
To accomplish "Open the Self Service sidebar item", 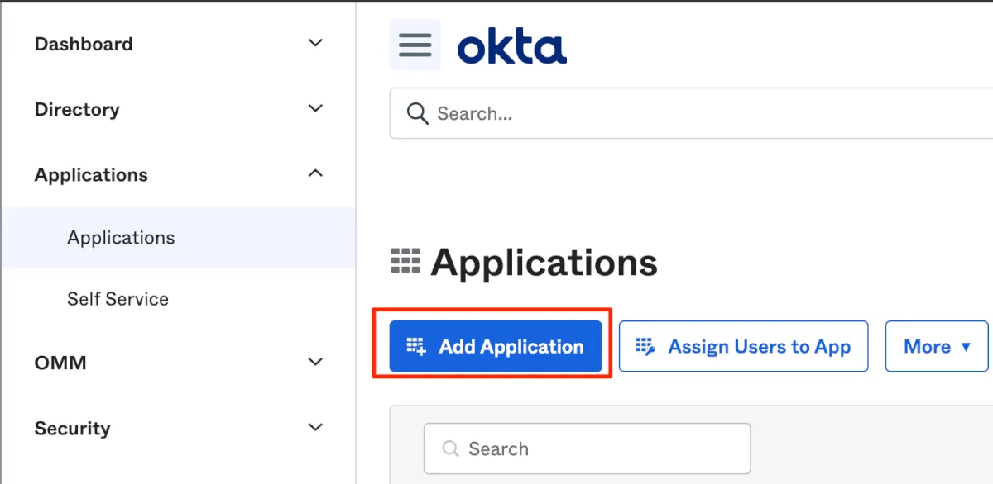I will (x=118, y=299).
